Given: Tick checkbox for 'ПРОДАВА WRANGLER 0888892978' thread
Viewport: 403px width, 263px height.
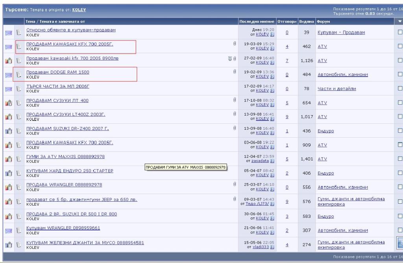Looking at the screenshot, I should click(x=400, y=187).
